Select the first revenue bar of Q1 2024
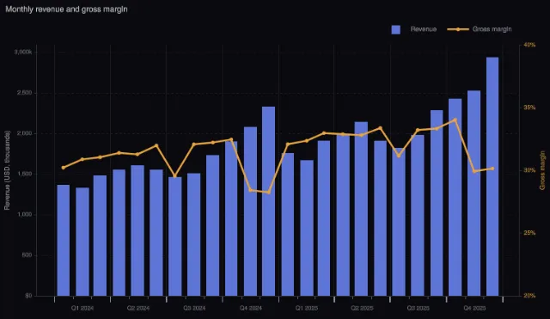Viewport: 550px width, 319px height. (63, 241)
